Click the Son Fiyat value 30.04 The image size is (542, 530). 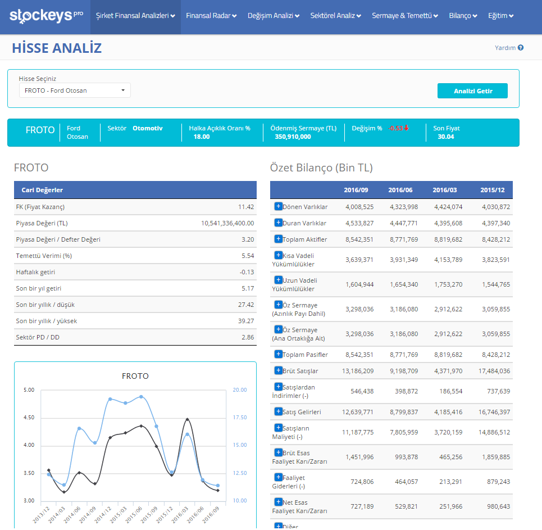coord(445,137)
